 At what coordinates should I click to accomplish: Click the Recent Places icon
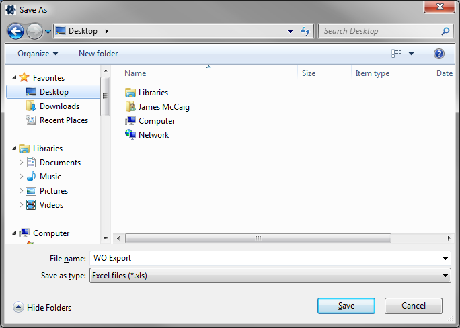click(x=31, y=120)
